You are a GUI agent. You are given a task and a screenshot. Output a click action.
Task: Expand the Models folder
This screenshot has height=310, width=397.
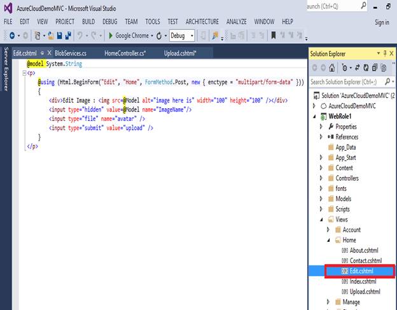coord(321,199)
